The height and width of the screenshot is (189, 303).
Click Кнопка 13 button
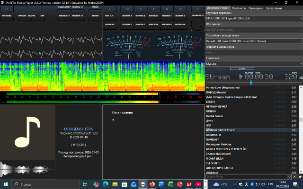pos(64,19)
